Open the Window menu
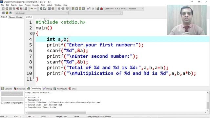210x118 pixels. click(x=58, y=5)
